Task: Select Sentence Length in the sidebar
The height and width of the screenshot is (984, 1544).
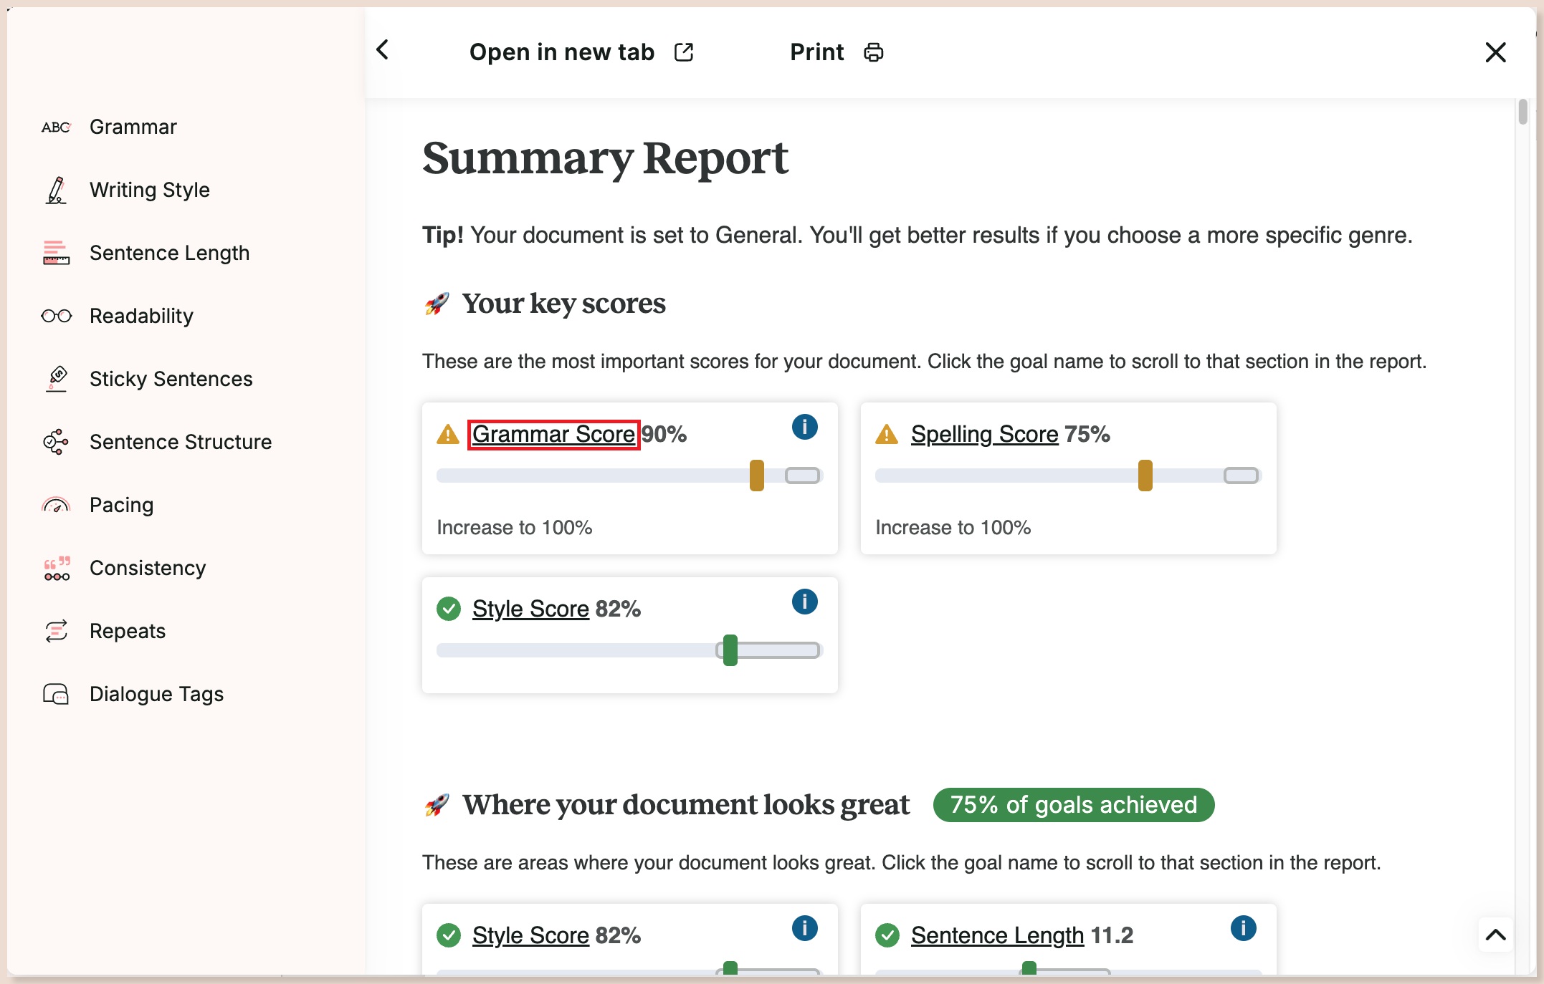Action: click(x=169, y=254)
